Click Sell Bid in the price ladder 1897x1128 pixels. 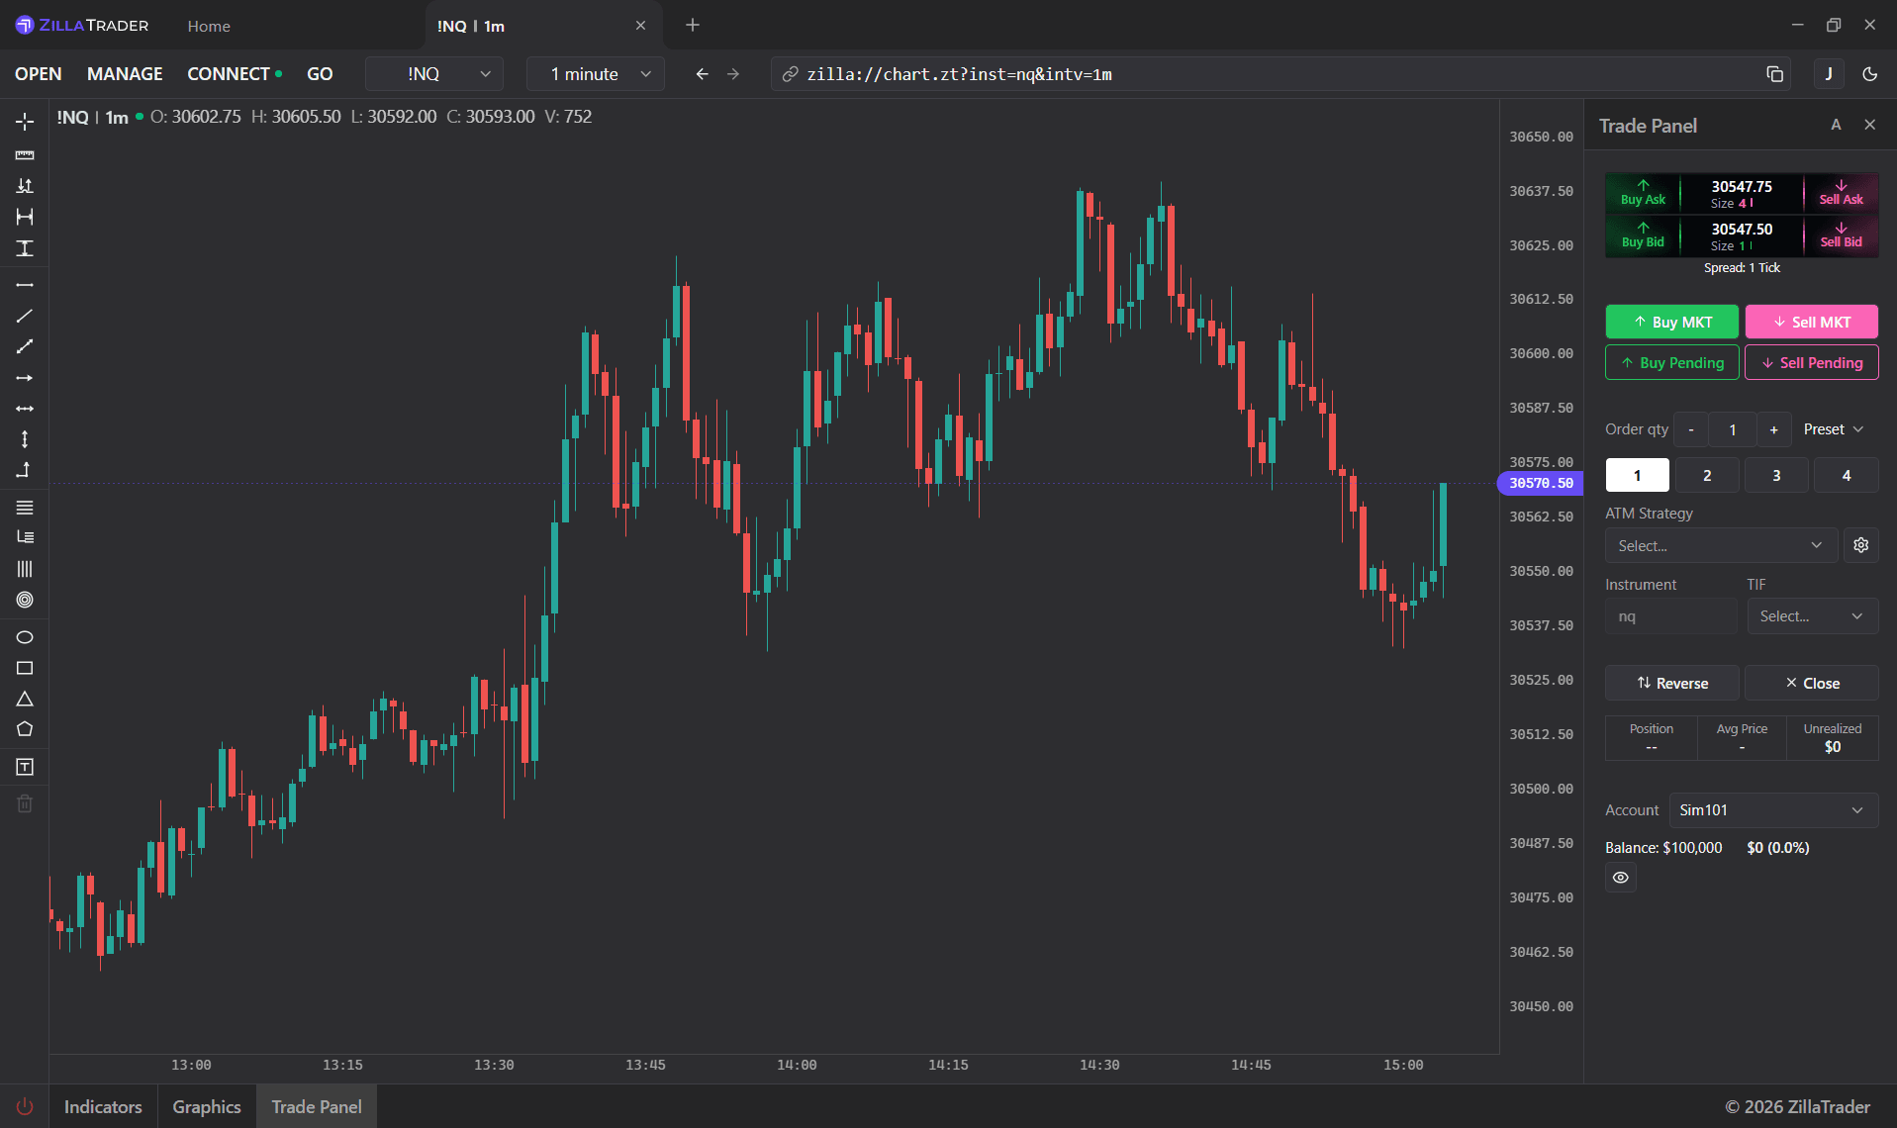tap(1841, 235)
